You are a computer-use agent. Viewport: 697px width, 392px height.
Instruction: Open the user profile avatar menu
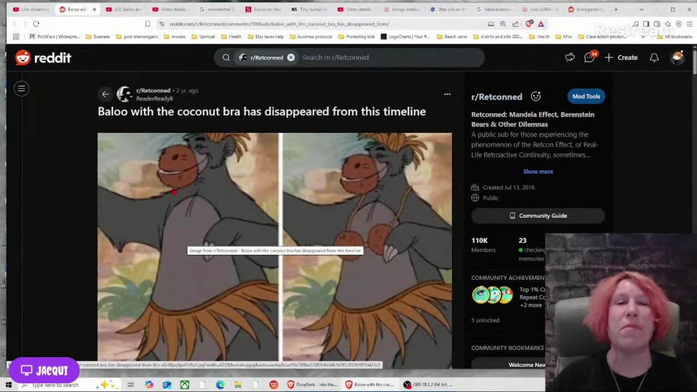coord(677,57)
